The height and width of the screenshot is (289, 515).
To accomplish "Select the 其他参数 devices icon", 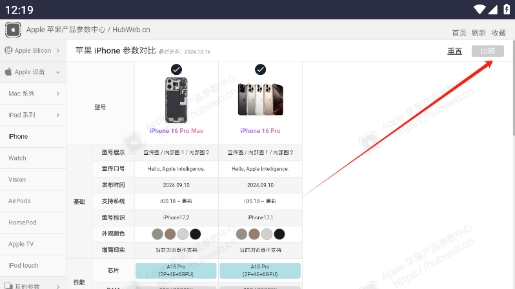I will click(8, 286).
